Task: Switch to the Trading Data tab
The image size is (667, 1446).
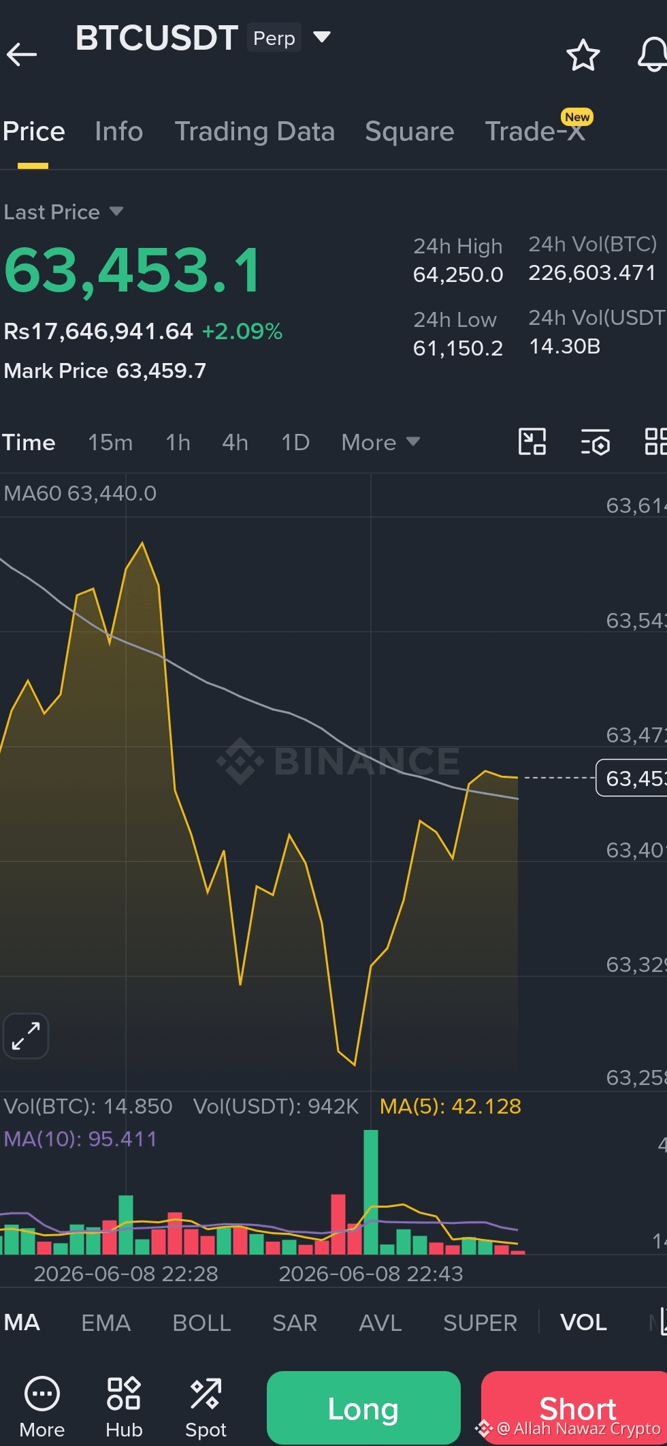Action: 255,131
